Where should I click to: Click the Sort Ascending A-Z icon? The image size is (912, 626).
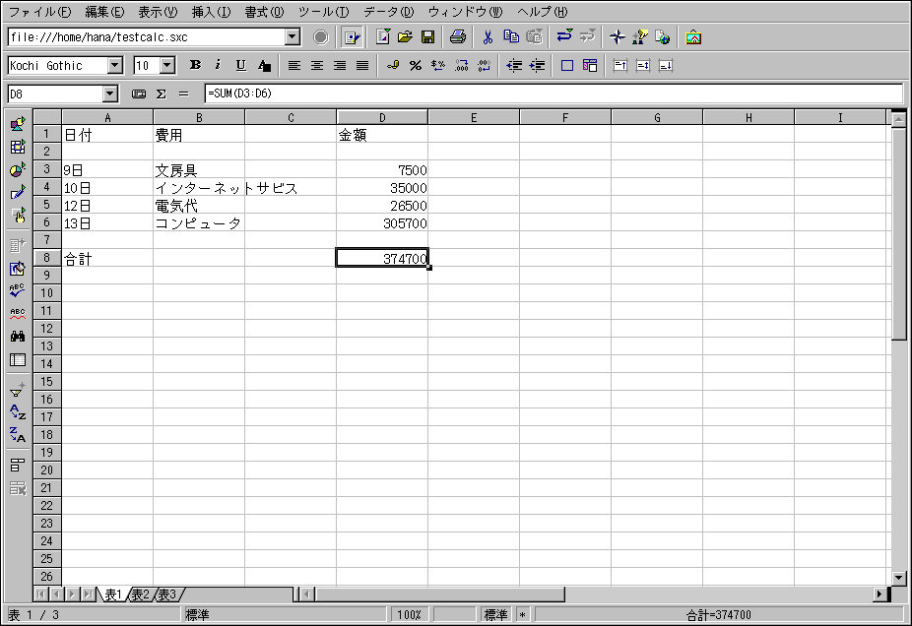17,412
